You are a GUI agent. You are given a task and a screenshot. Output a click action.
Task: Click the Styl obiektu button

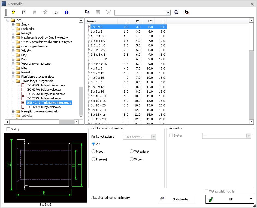177,199
